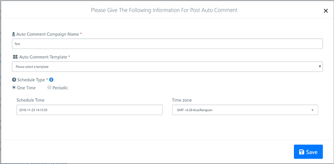This screenshot has height=164, width=334.
Task: Click the Schedule Time label
Action: (x=30, y=100)
